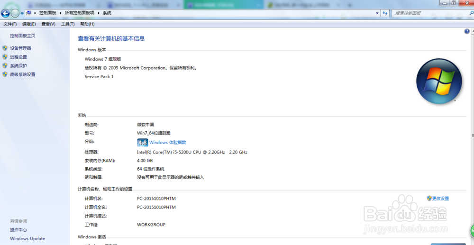
Task: Click the blue help question-mark icon
Action: click(x=467, y=31)
